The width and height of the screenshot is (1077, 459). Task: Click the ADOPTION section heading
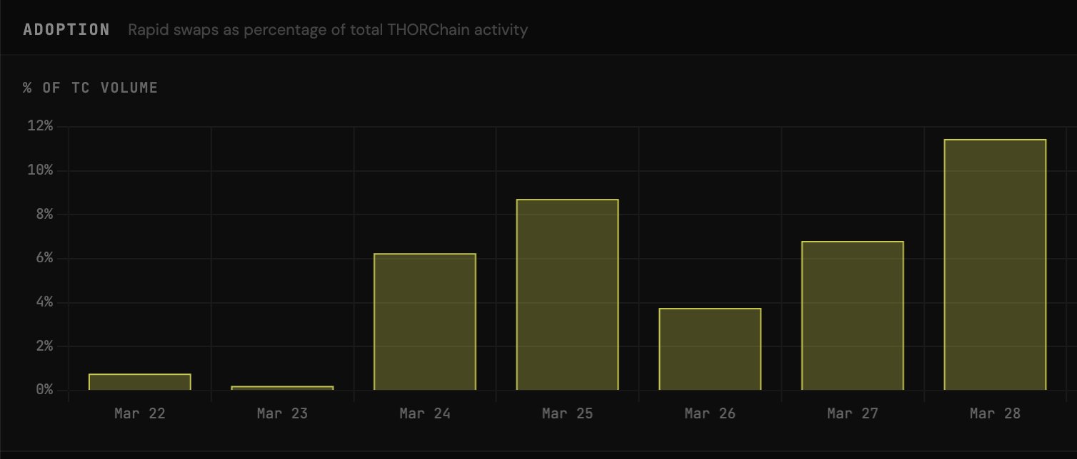coord(66,30)
